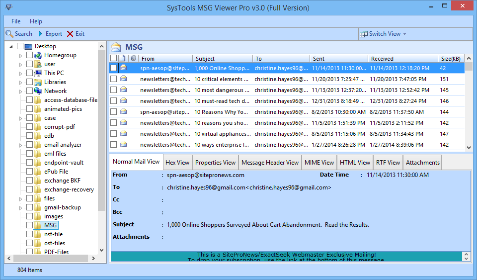Open the File menu

coord(16,21)
